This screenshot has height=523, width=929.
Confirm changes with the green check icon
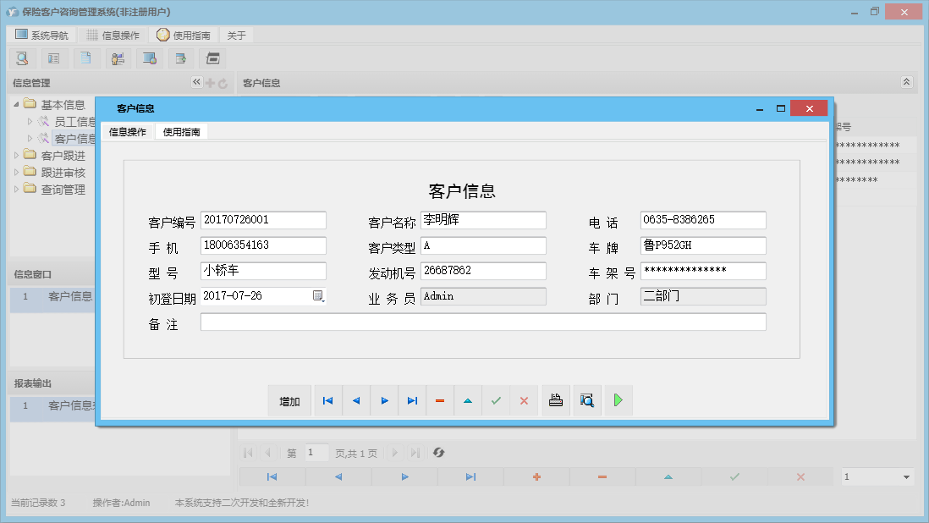point(496,400)
